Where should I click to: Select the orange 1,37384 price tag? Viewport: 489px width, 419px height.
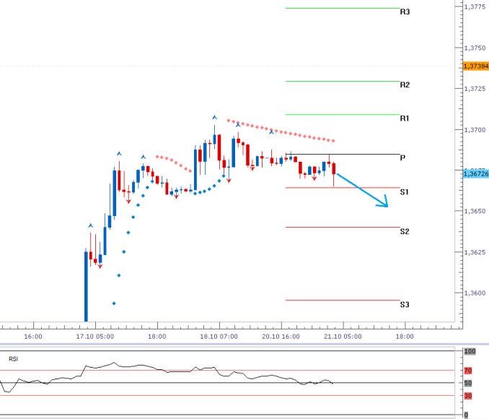click(x=475, y=66)
